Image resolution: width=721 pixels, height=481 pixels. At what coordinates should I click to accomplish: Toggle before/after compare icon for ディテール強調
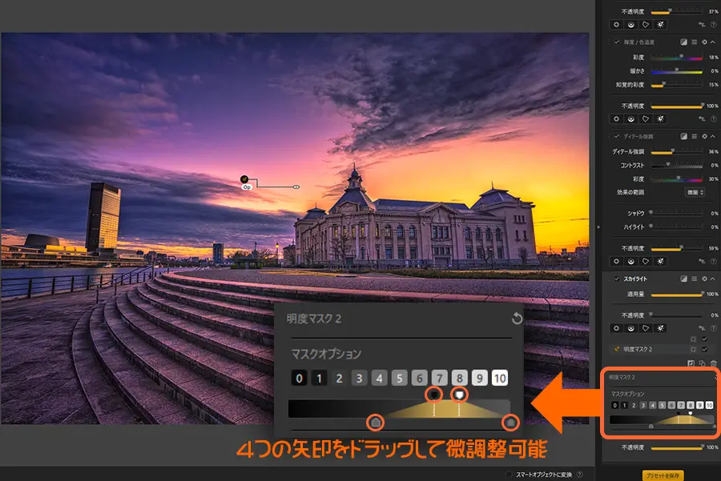click(684, 136)
